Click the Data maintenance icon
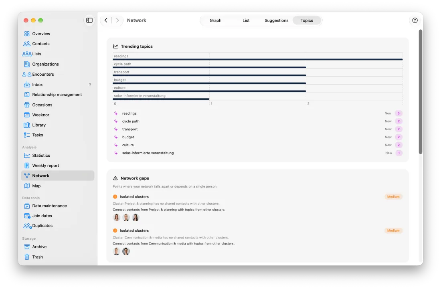The height and width of the screenshot is (289, 441). click(27, 206)
